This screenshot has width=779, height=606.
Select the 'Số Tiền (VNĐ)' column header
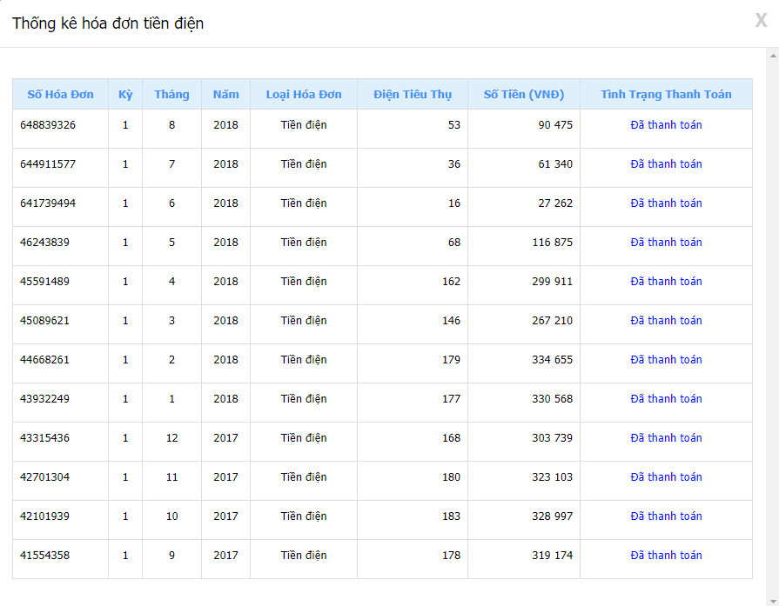click(524, 94)
